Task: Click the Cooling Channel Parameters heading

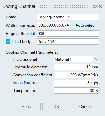Action: [x=32, y=52]
